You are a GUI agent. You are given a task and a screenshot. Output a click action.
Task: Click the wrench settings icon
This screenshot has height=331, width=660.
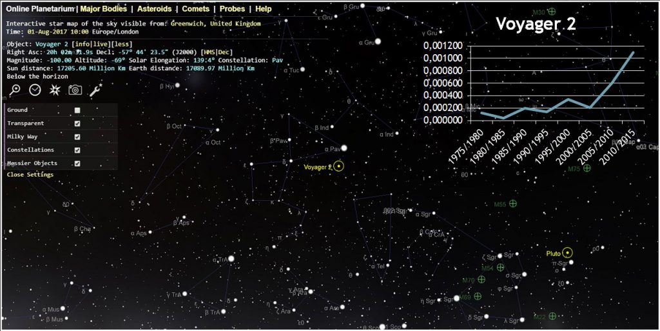pos(96,90)
